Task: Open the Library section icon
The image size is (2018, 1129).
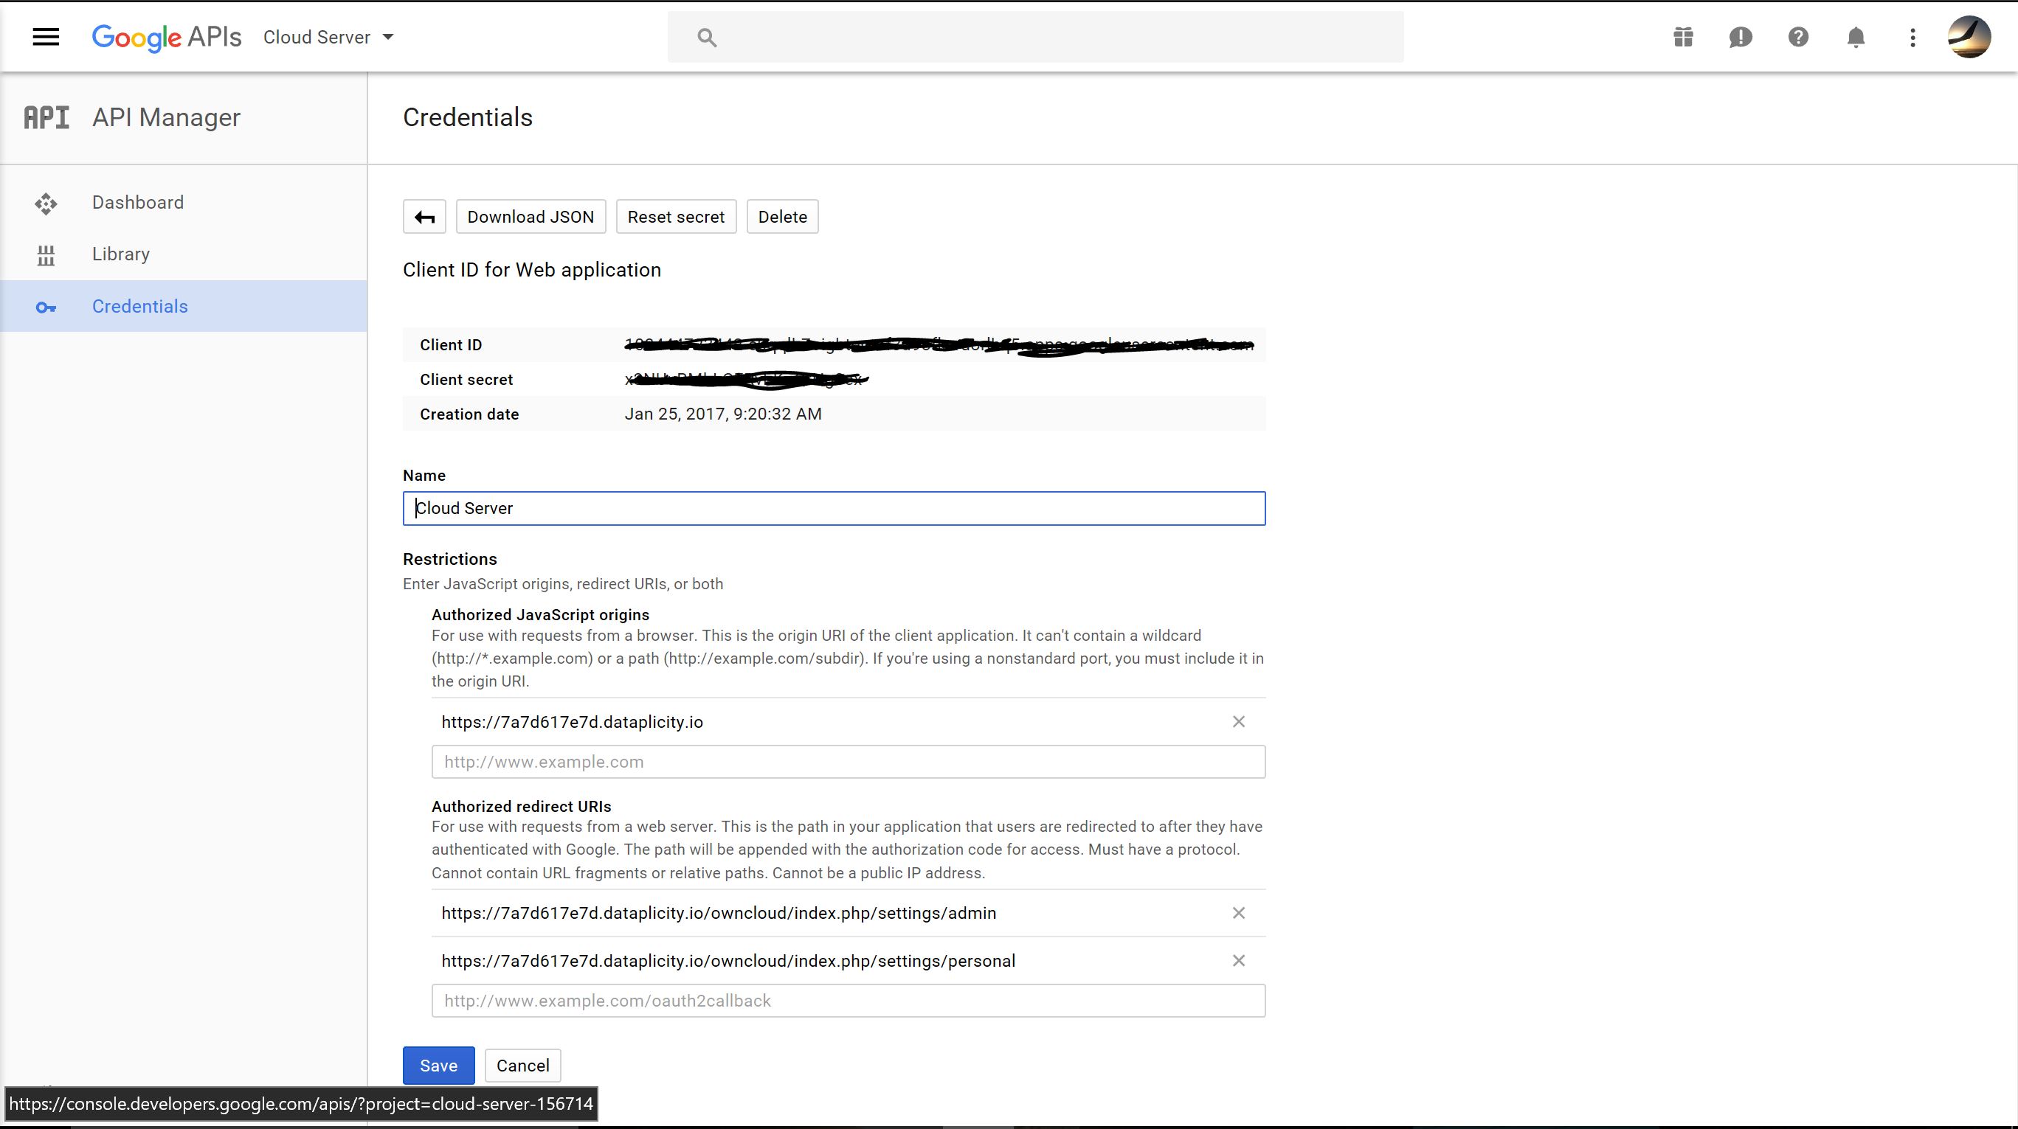Action: pos(46,252)
